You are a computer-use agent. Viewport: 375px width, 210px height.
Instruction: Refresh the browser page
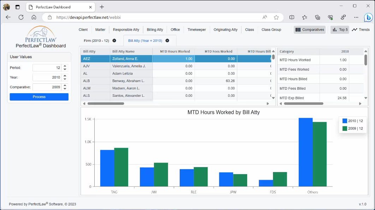pos(21,17)
